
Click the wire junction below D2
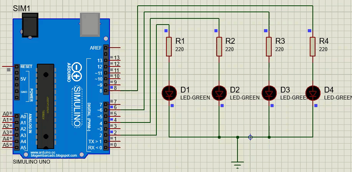[219, 137]
